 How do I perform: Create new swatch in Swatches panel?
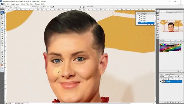[x=178, y=71]
